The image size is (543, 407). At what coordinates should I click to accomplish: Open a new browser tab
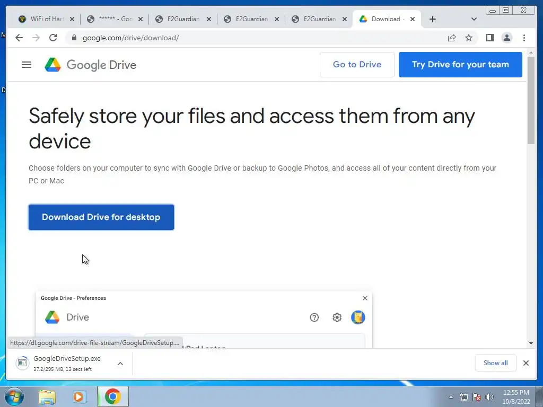point(433,19)
